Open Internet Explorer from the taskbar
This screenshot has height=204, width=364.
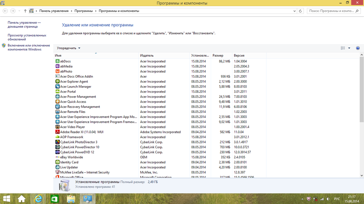(38, 199)
